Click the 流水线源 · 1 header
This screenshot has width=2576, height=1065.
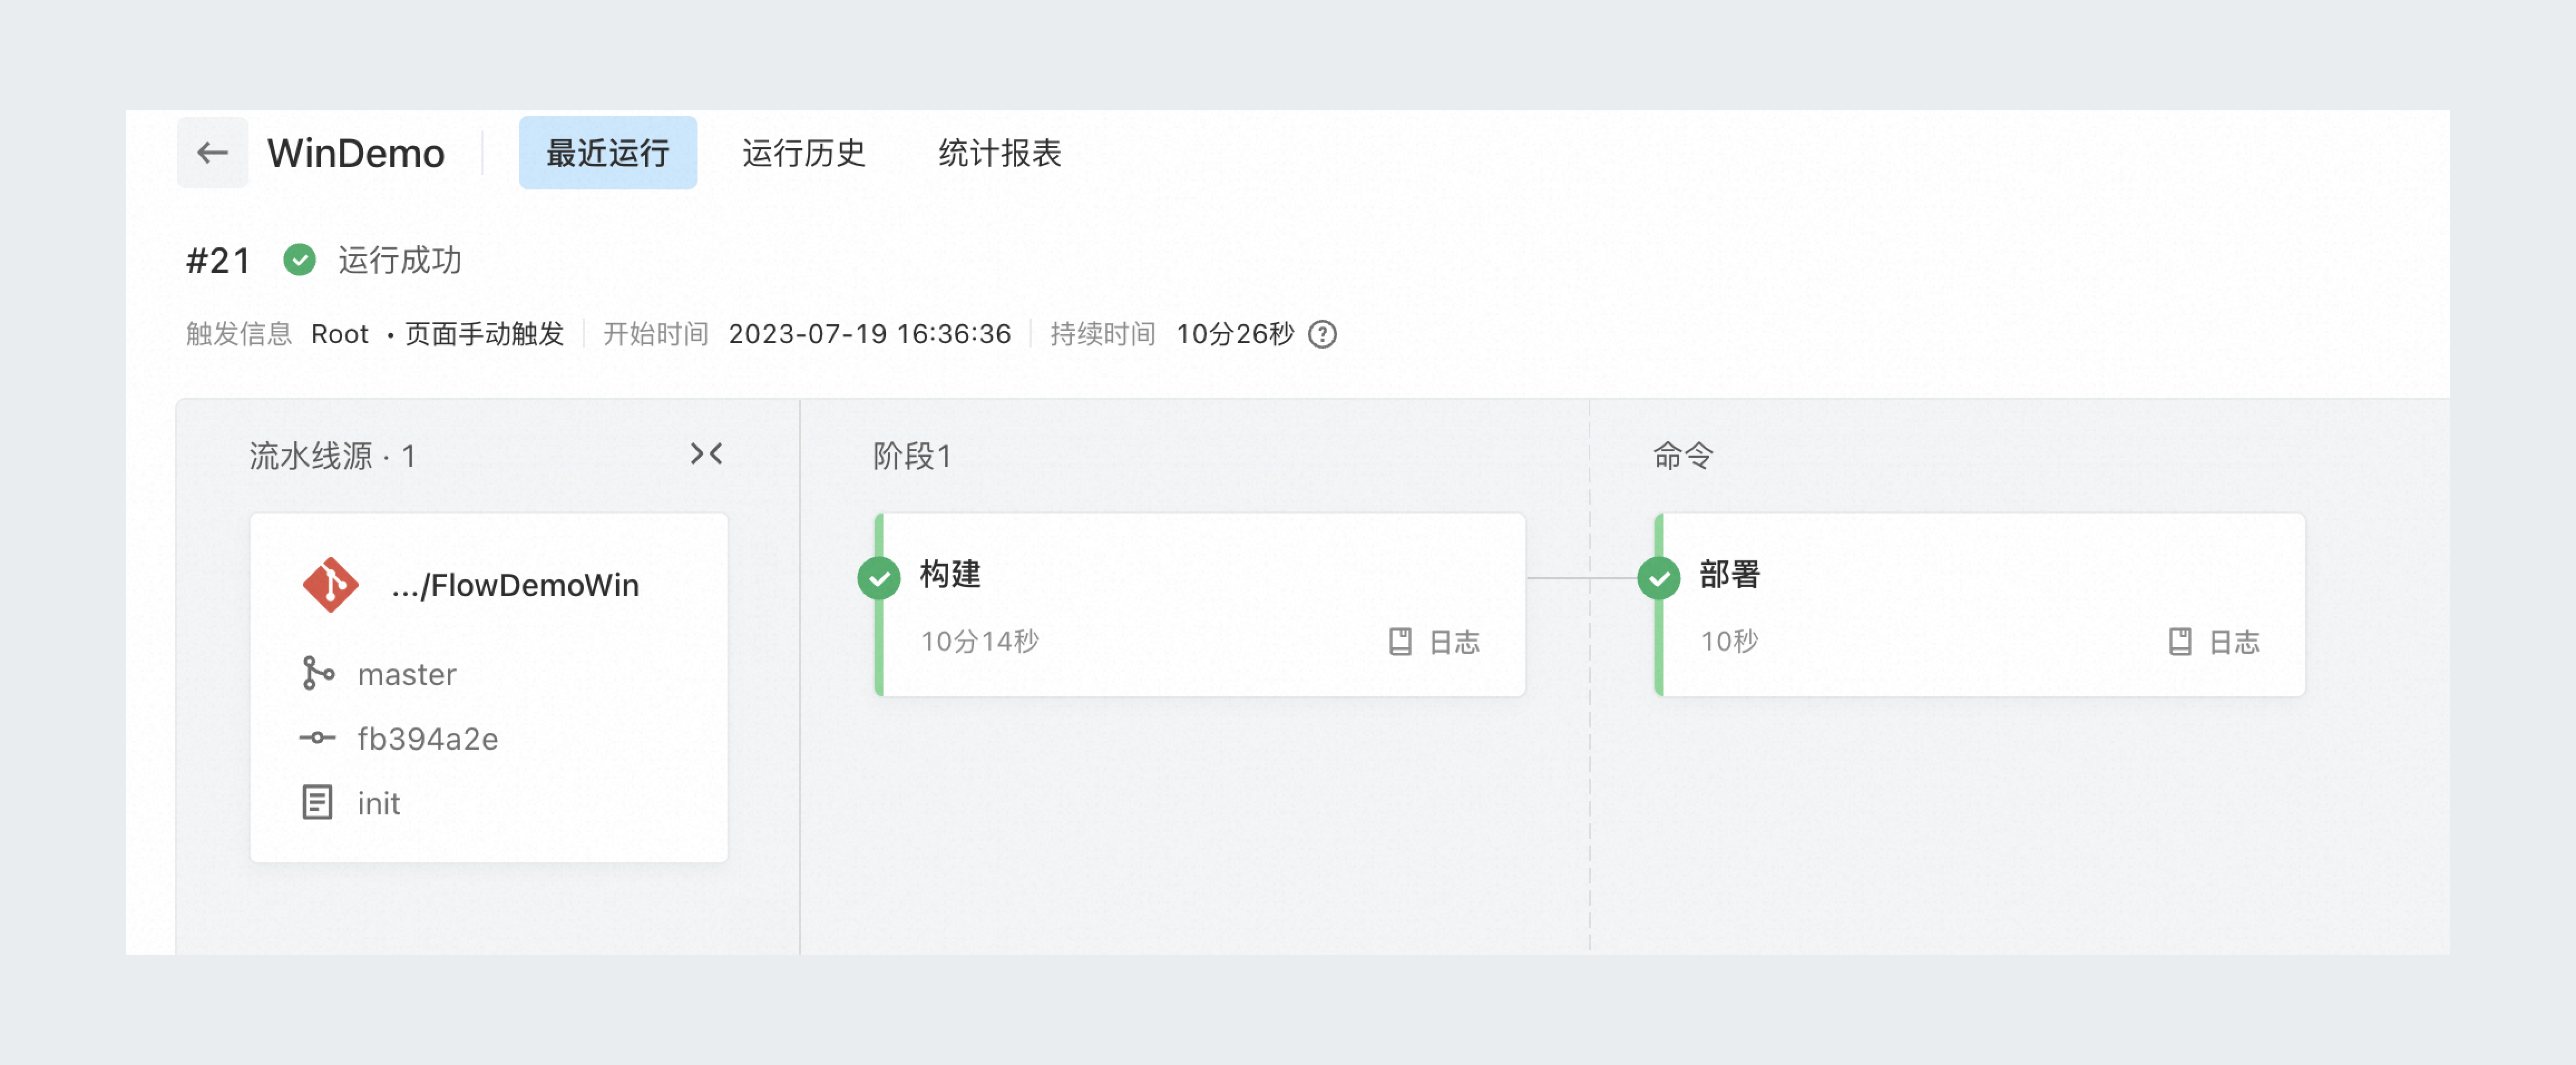[x=331, y=456]
